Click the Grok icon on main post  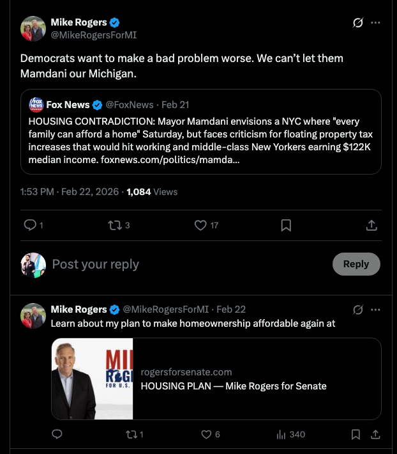tap(358, 23)
